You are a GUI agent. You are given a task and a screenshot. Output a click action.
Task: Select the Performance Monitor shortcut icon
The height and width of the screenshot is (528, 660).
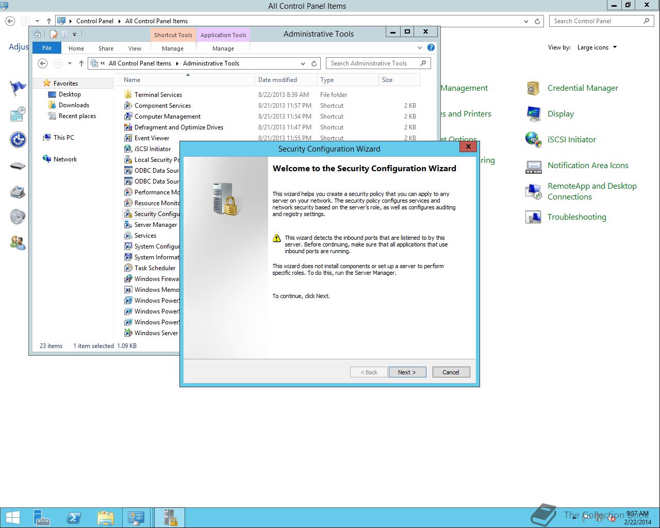point(128,192)
